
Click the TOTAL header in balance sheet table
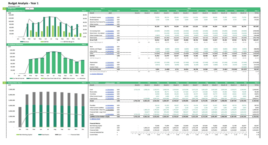pos(256,85)
